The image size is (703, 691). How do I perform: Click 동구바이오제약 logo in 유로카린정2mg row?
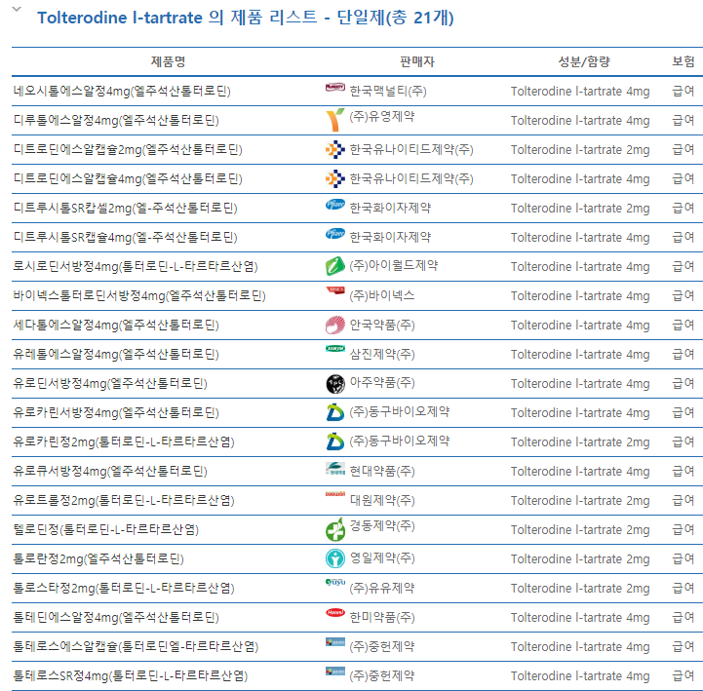[334, 441]
